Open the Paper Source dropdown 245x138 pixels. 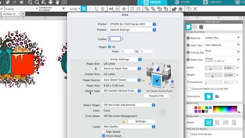[x=122, y=80]
